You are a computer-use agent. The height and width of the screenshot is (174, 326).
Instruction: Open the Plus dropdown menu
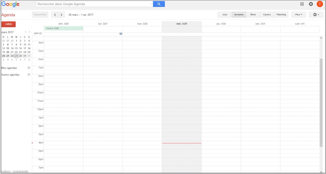point(299,15)
